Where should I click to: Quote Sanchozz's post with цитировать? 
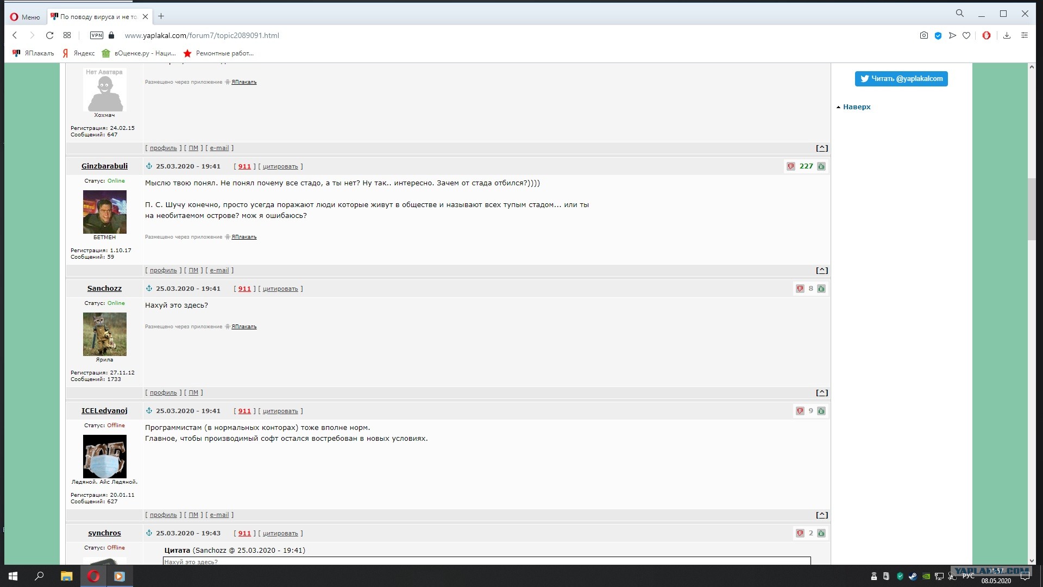pos(280,289)
